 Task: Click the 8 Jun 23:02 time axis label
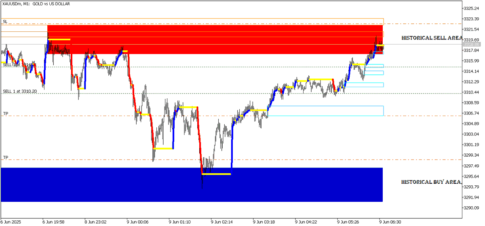pos(95,222)
